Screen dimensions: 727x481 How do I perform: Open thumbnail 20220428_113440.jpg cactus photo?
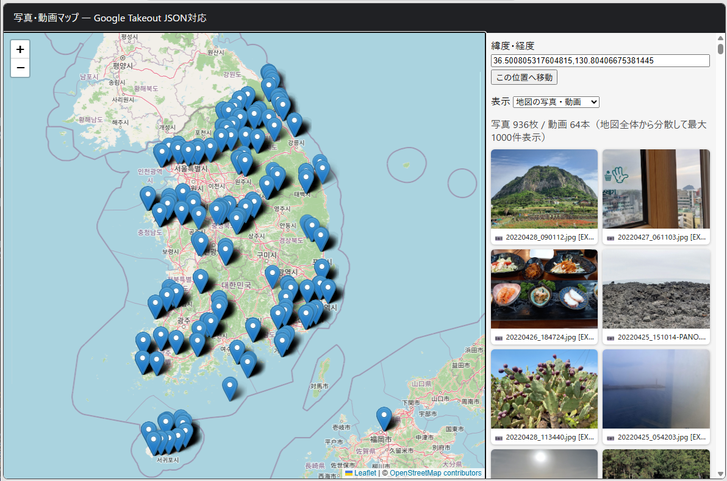(544, 389)
